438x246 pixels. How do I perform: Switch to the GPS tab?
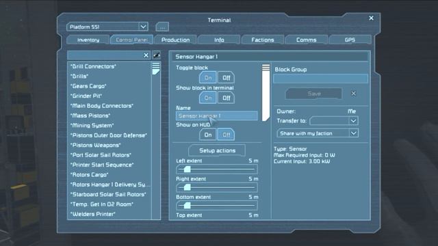[x=350, y=40]
